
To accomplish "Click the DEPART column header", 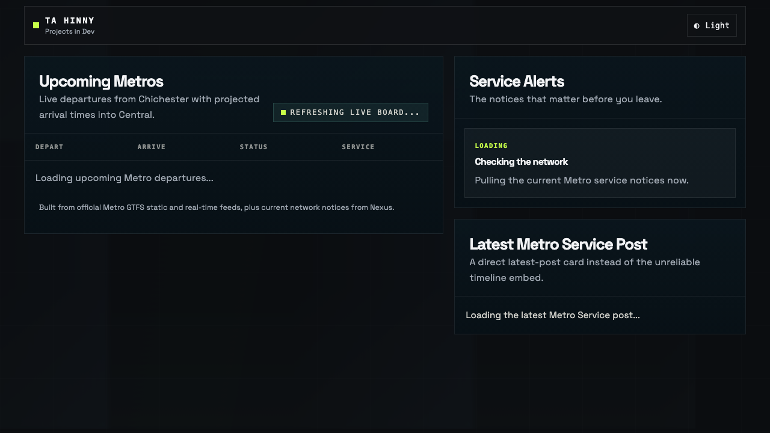I will click(x=49, y=147).
